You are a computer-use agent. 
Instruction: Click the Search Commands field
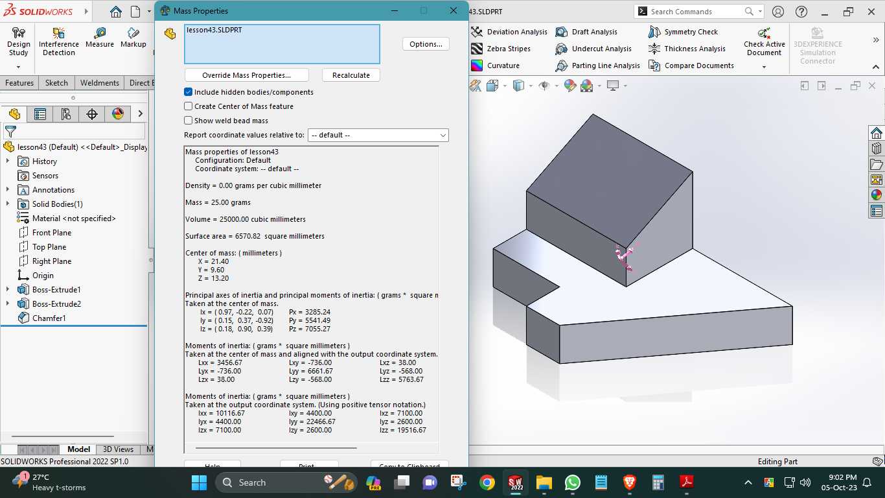point(698,12)
